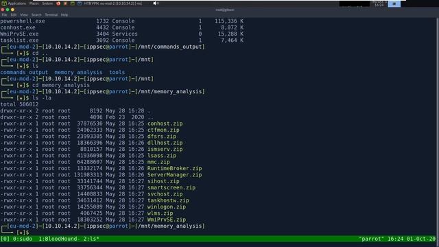The width and height of the screenshot is (439, 247).
Task: Click the svchost.zip file name
Action: (x=165, y=194)
